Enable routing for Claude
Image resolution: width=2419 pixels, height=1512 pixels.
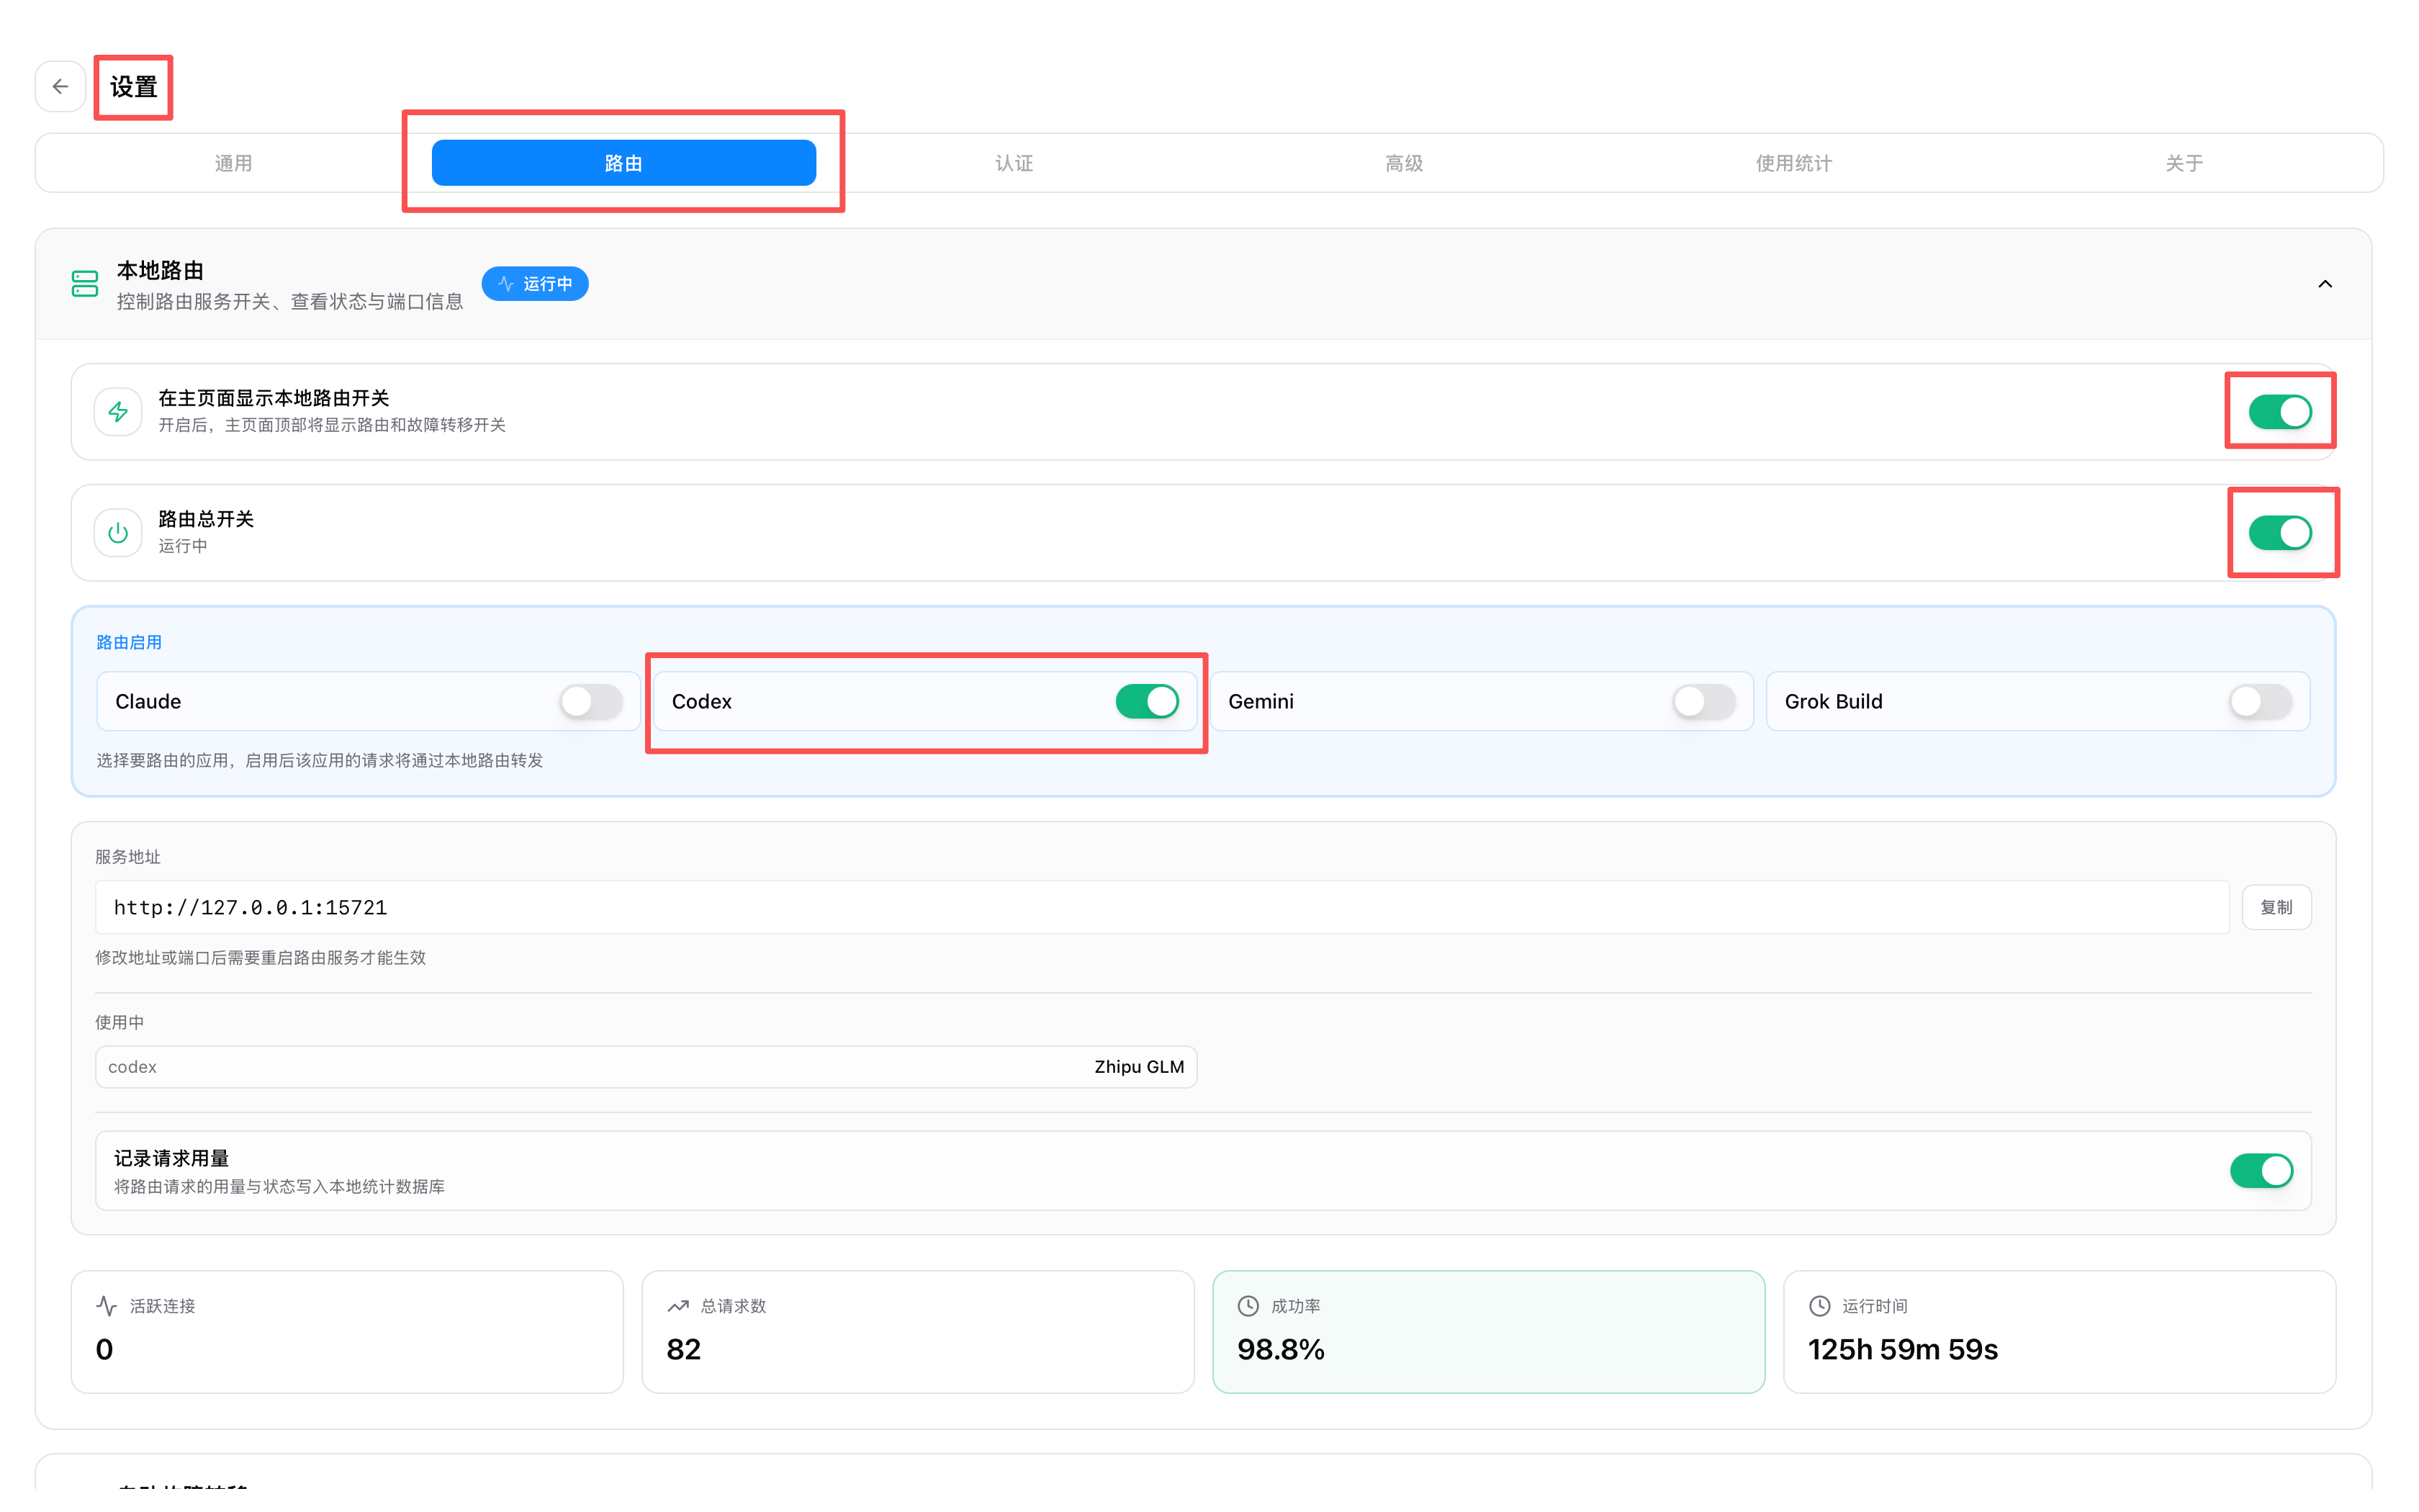click(x=591, y=702)
